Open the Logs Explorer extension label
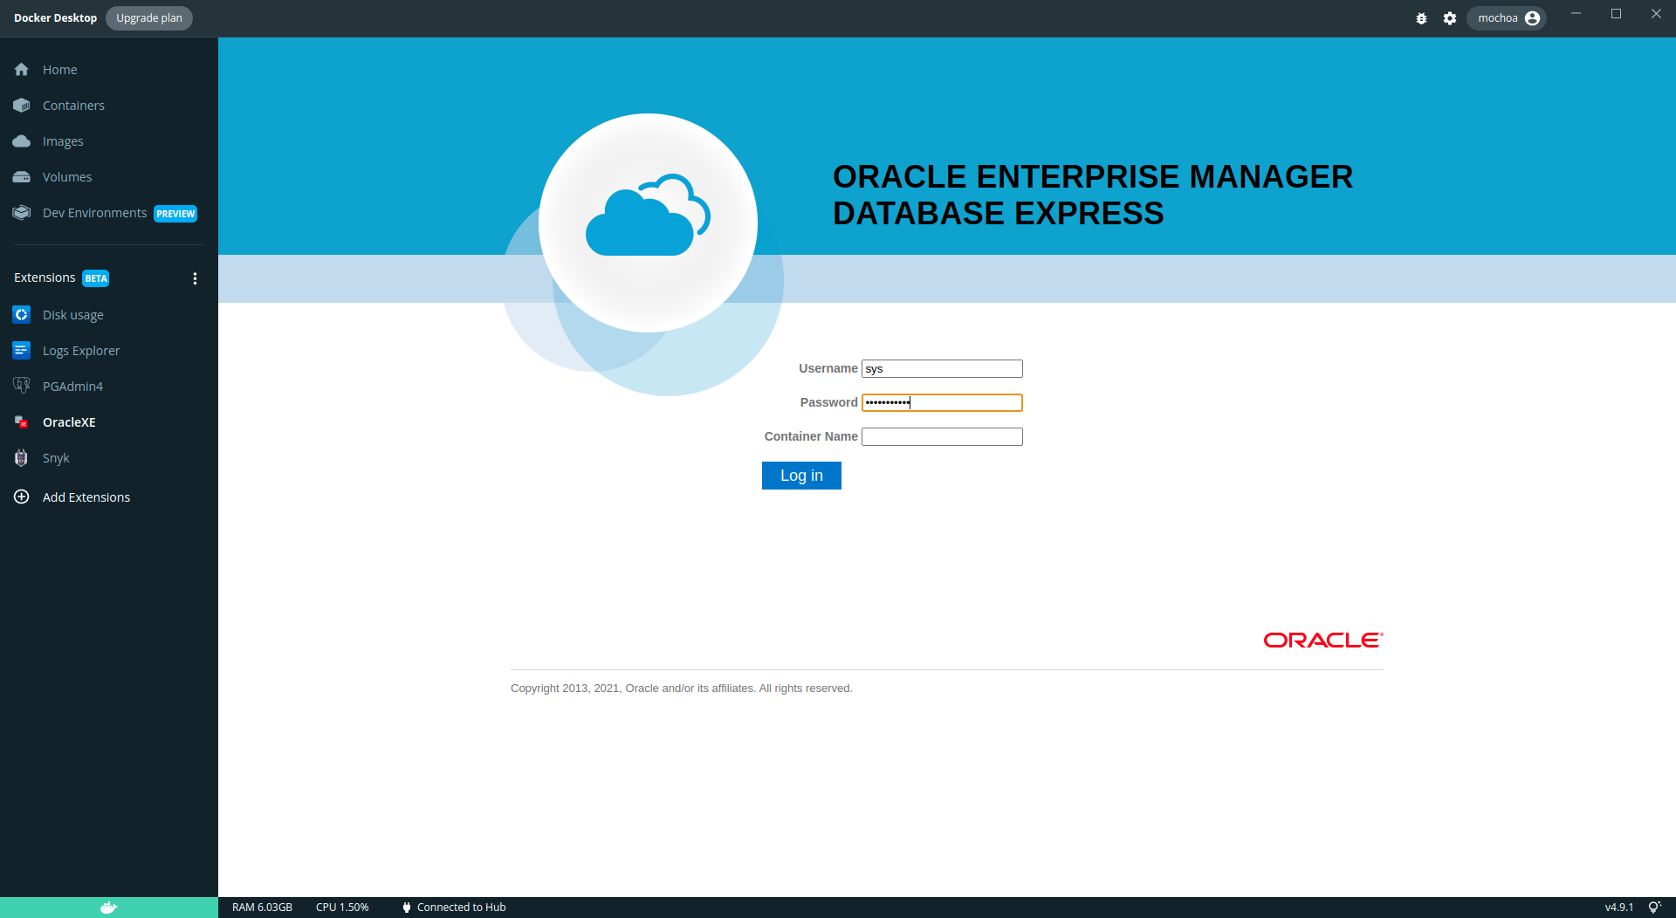This screenshot has height=918, width=1676. (x=81, y=351)
